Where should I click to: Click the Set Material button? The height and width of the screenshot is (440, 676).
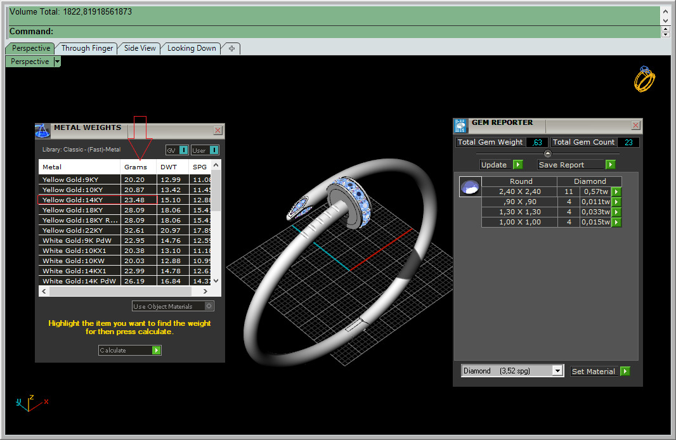click(595, 371)
